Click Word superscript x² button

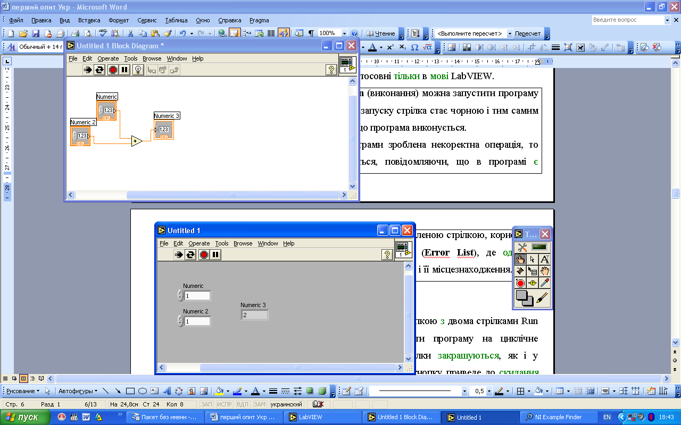(389, 47)
